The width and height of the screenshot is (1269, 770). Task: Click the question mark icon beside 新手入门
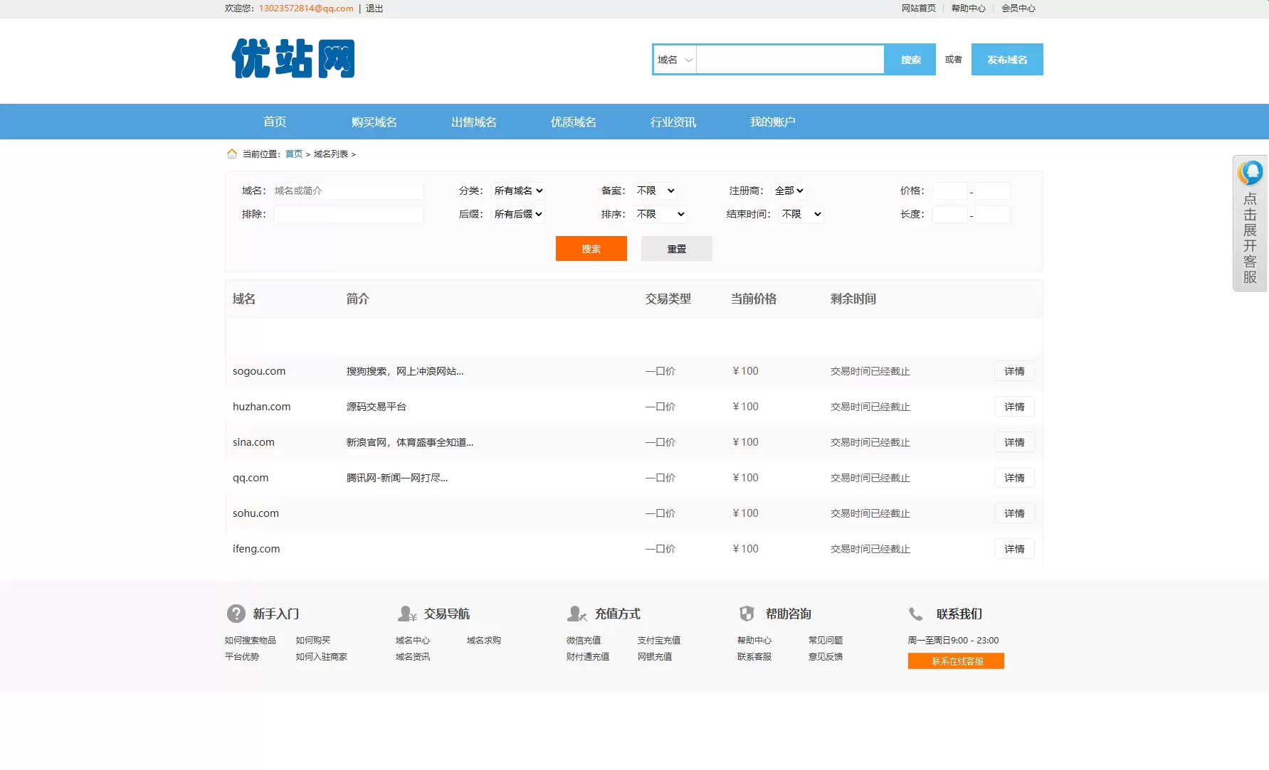(x=236, y=614)
